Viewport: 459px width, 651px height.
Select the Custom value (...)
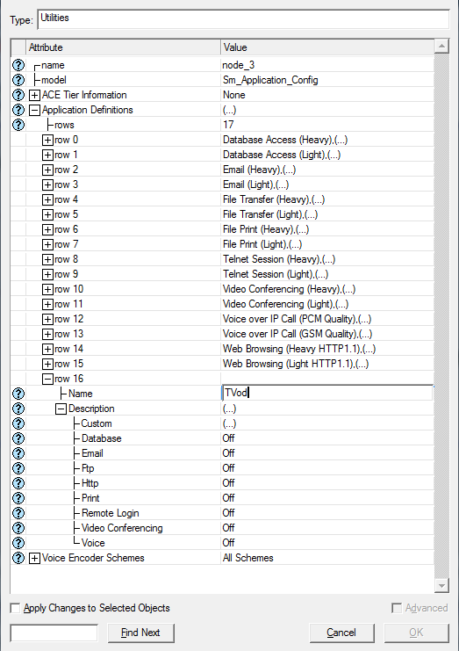(229, 423)
